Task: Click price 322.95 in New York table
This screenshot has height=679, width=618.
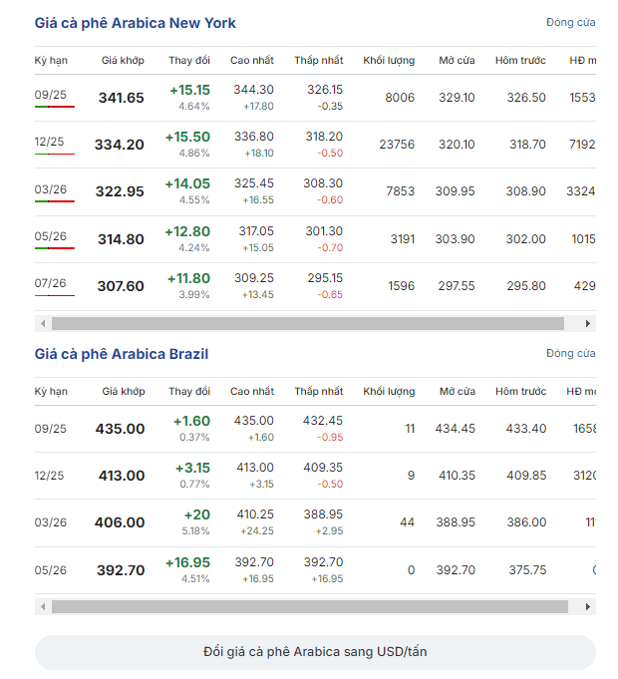Action: coord(120,191)
